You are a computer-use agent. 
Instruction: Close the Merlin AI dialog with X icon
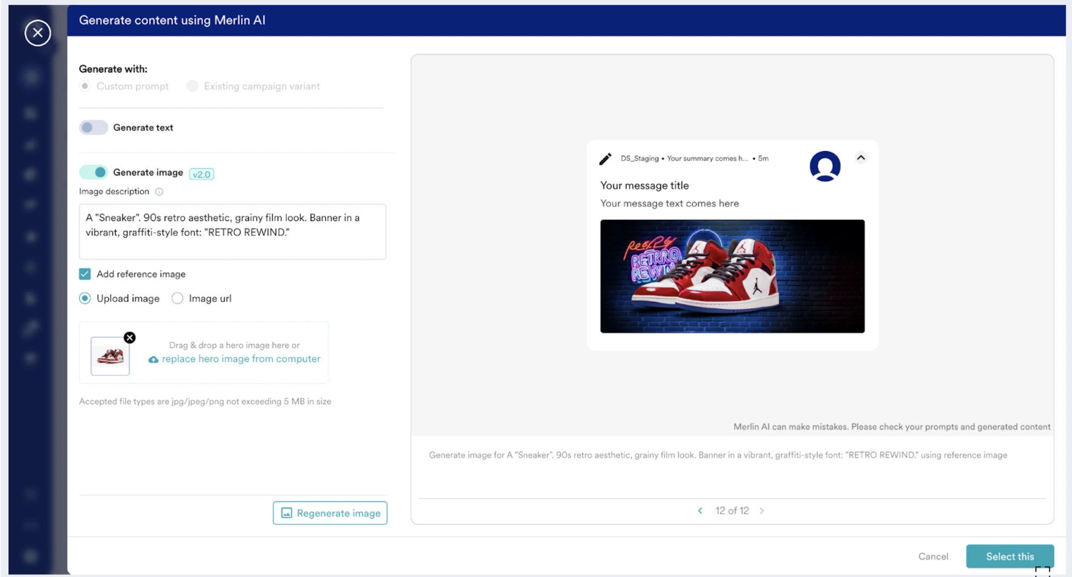tap(38, 33)
